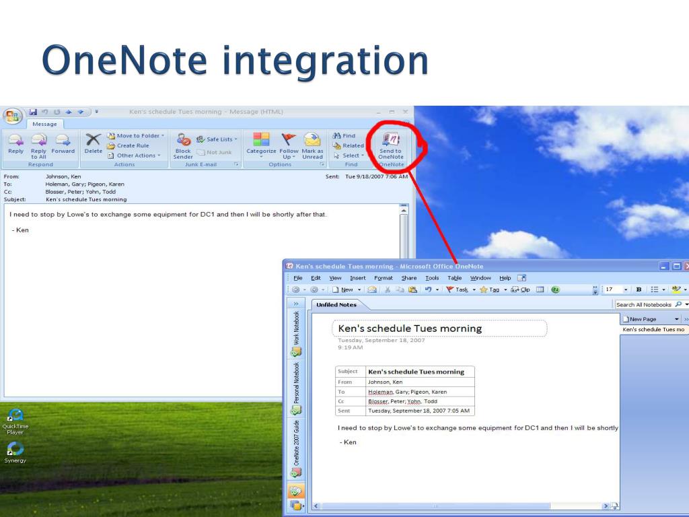Screen dimensions: 689x517
Task: Click Search All Notebooks field
Action: [644, 305]
